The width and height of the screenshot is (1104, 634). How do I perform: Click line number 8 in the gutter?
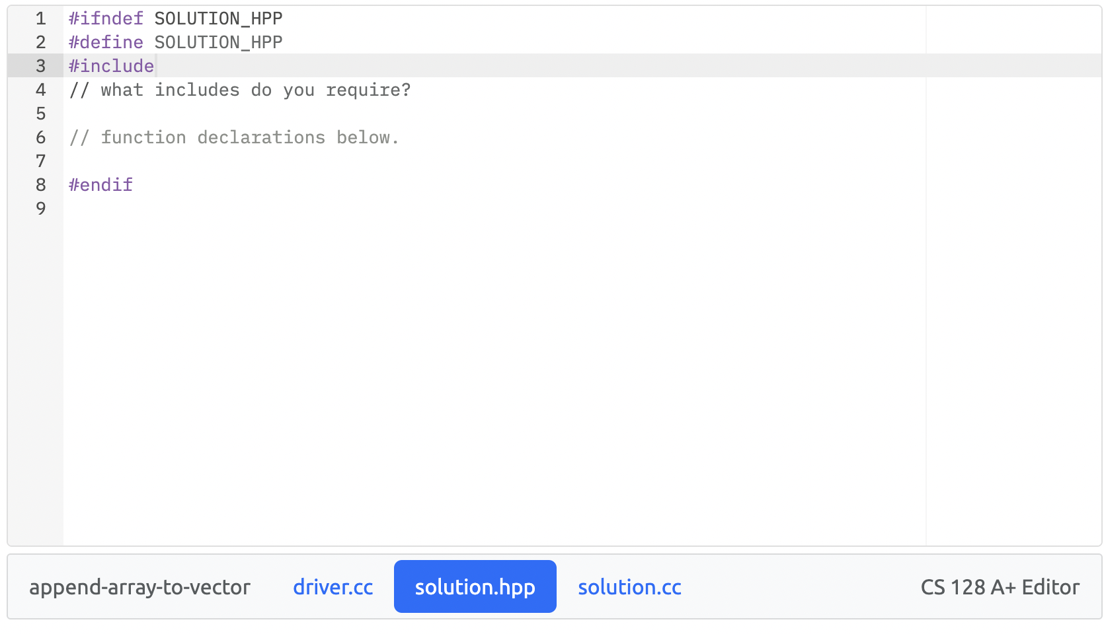click(x=40, y=185)
